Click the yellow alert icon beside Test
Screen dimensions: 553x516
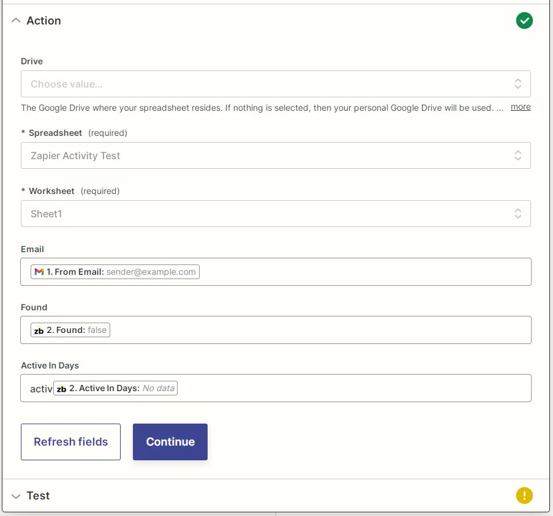524,495
